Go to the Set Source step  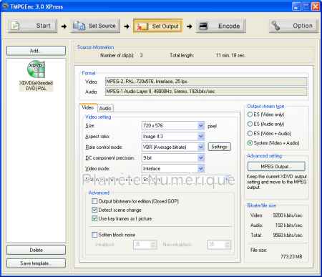click(95, 26)
